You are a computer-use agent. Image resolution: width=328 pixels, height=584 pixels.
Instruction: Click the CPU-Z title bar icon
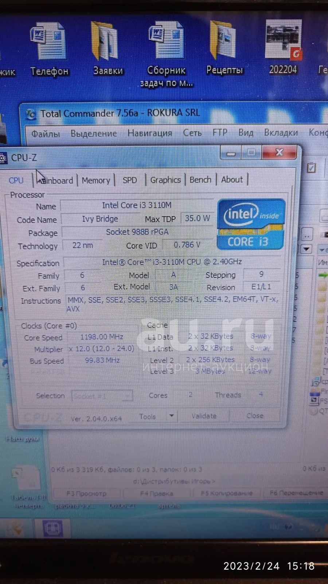tap(3, 158)
